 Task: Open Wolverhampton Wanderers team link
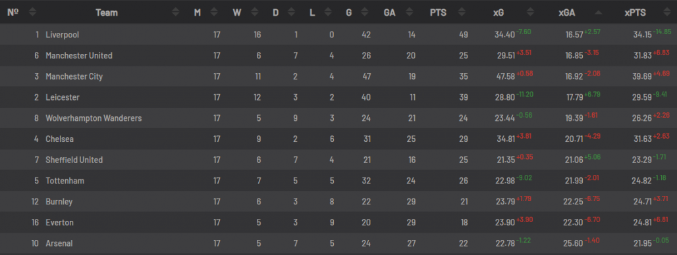[x=94, y=118]
